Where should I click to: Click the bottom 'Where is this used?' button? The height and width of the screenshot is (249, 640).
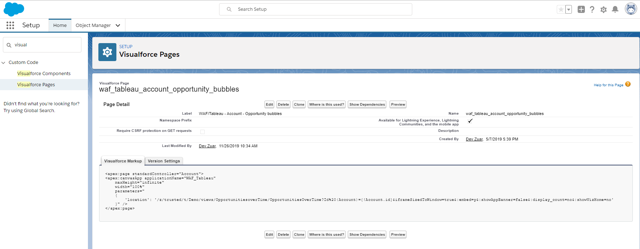tap(326, 235)
